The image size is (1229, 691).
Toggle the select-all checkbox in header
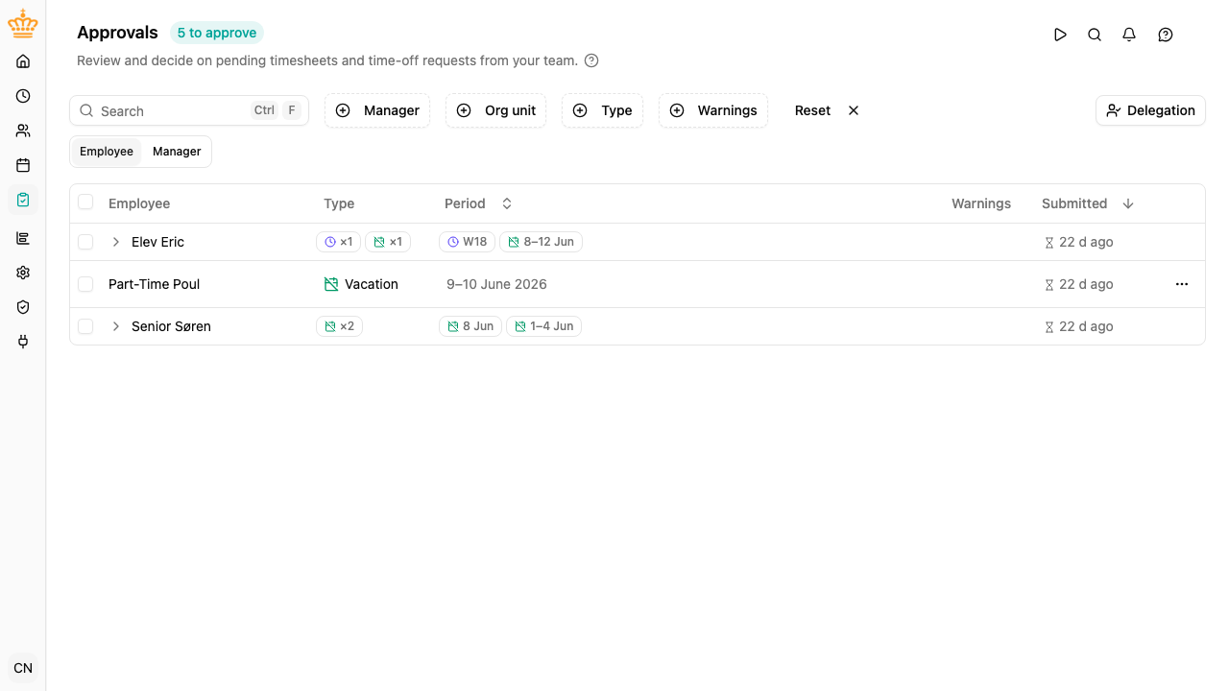point(85,202)
